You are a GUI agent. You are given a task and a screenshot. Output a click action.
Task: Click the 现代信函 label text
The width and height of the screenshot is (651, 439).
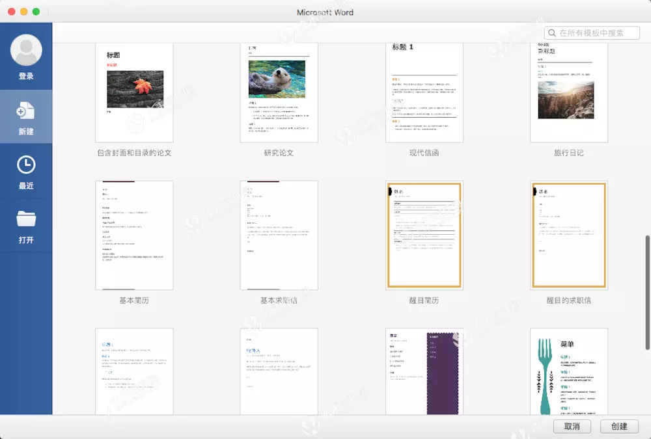coord(424,153)
